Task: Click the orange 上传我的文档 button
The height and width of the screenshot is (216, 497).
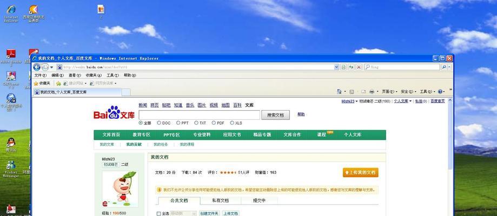Action: (x=360, y=173)
